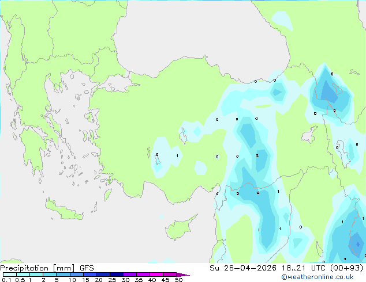Click the island of Crete on map
The height and width of the screenshot is (282, 366).
click(64, 210)
